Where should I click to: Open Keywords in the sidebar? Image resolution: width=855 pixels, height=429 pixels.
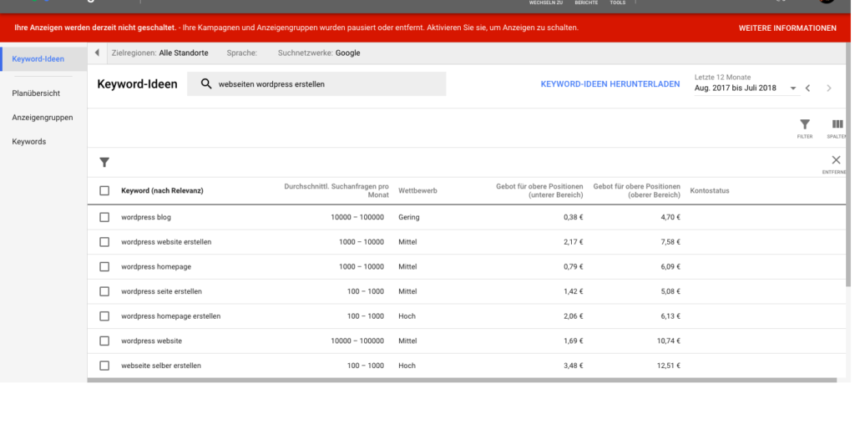(x=29, y=142)
